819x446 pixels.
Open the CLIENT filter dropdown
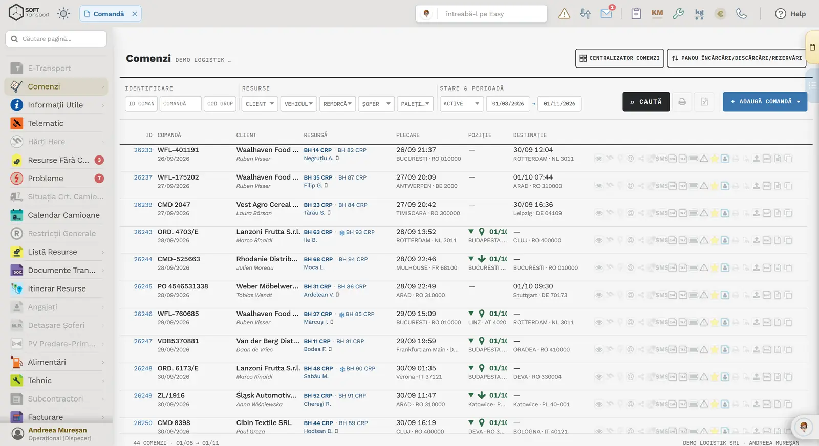(260, 104)
